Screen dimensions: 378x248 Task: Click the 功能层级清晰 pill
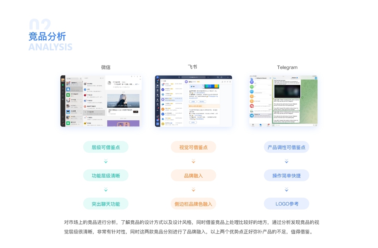coord(105,176)
